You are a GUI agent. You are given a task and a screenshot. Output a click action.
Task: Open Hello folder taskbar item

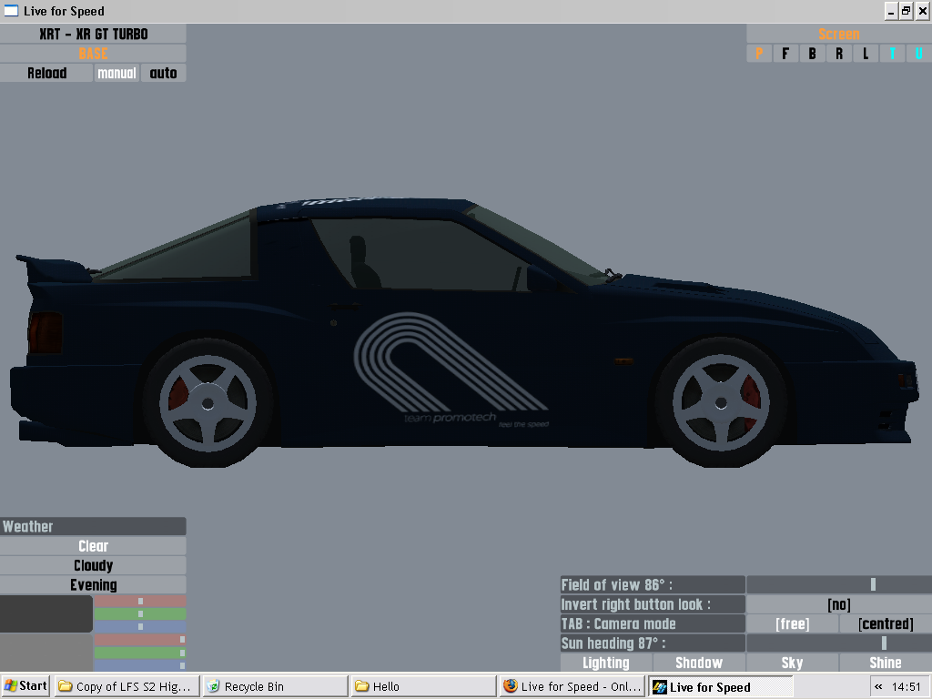pyautogui.click(x=423, y=686)
